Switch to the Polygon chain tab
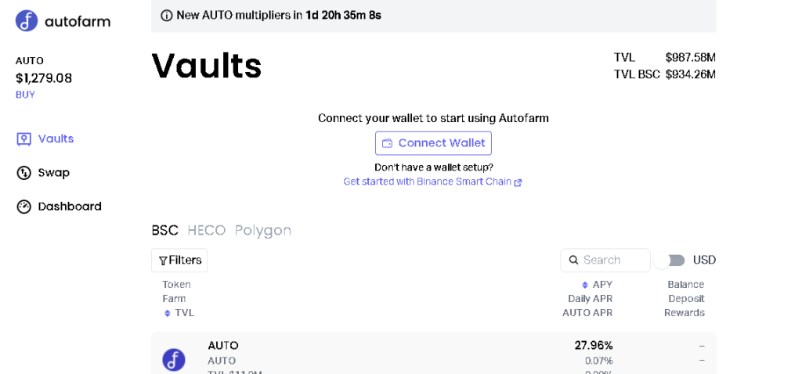Screen dimensions: 802x374 [x=263, y=231]
